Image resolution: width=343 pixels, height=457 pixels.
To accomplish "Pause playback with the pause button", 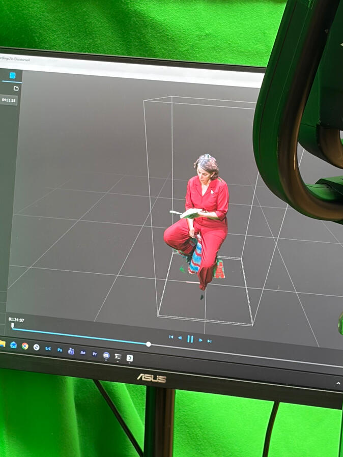I will point(190,339).
